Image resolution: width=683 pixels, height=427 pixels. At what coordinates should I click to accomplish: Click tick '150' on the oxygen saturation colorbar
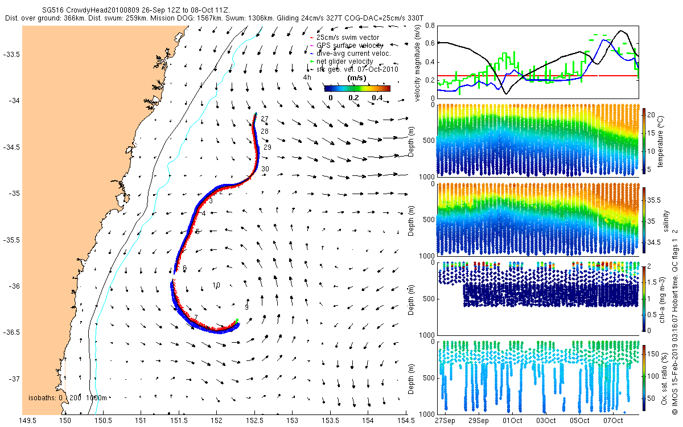click(653, 353)
